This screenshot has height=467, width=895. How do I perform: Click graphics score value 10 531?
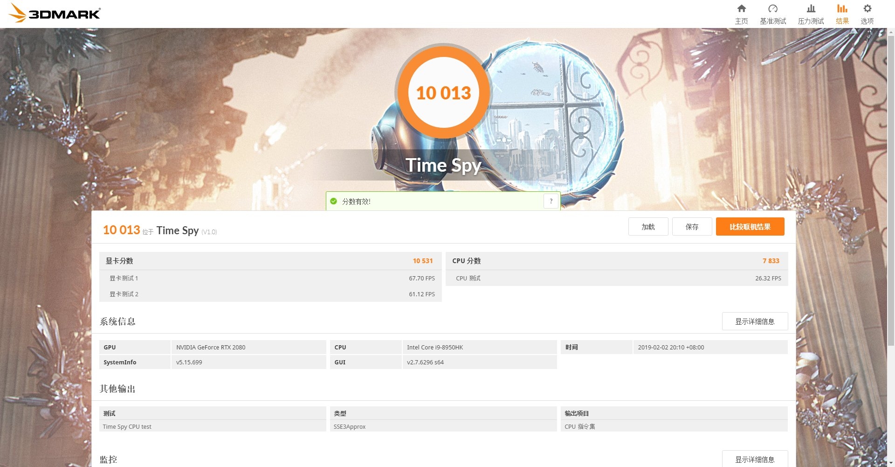click(423, 261)
